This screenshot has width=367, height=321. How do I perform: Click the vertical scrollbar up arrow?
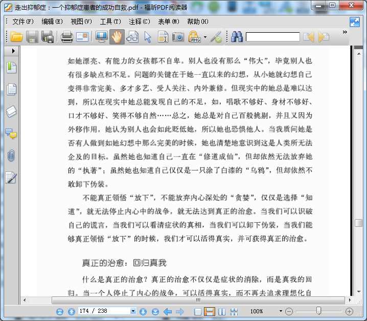359,54
